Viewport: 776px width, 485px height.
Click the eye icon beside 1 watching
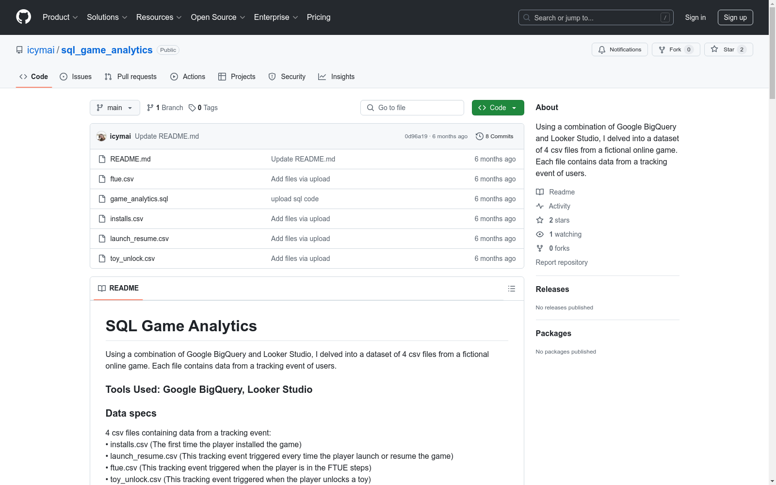coord(540,234)
